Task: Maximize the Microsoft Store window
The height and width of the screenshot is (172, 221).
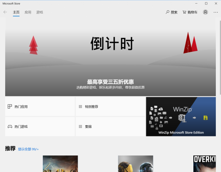Action: [206, 4]
